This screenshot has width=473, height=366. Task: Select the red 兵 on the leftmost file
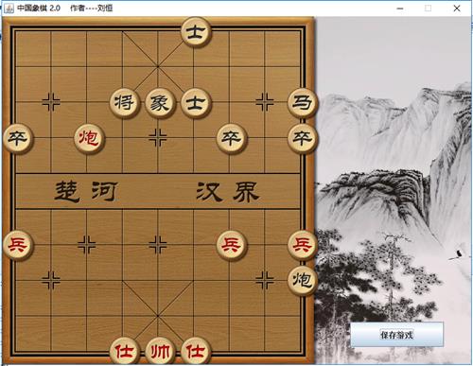click(18, 245)
